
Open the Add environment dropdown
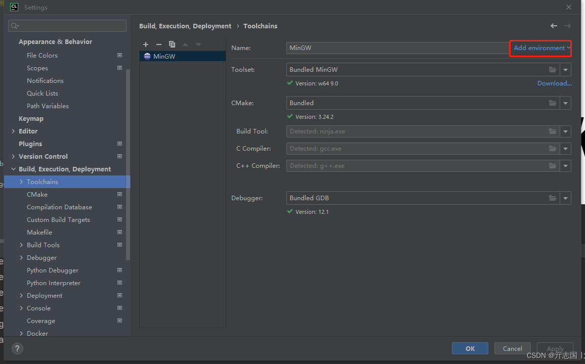[x=541, y=48]
